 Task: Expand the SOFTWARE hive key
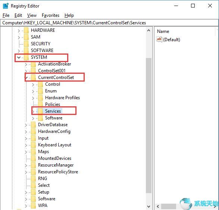[19, 51]
